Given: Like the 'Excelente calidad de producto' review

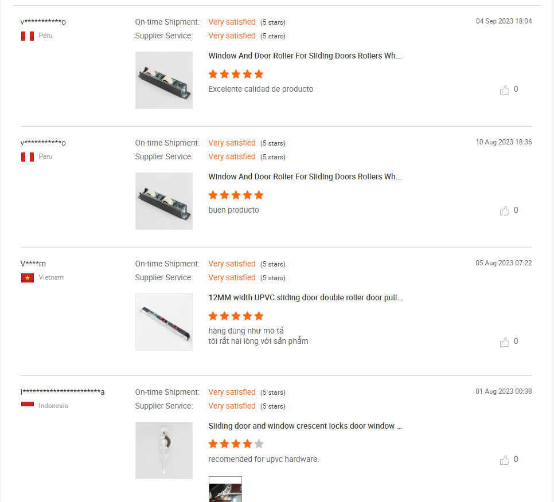Looking at the screenshot, I should click(505, 90).
